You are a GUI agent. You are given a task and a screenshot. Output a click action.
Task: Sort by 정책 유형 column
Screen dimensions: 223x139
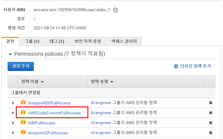[x=102, y=82]
